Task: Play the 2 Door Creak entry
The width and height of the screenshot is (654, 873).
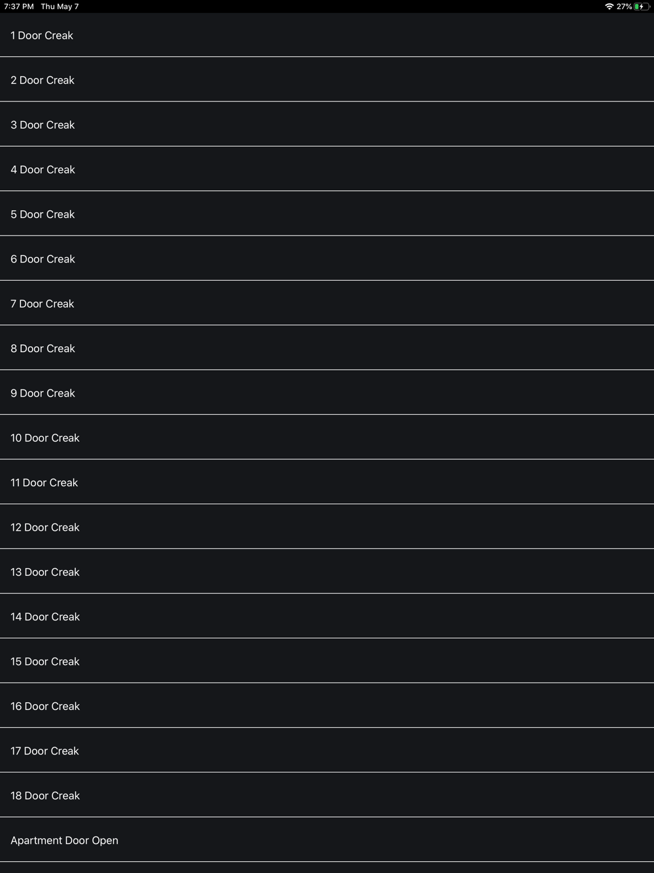Action: tap(43, 80)
